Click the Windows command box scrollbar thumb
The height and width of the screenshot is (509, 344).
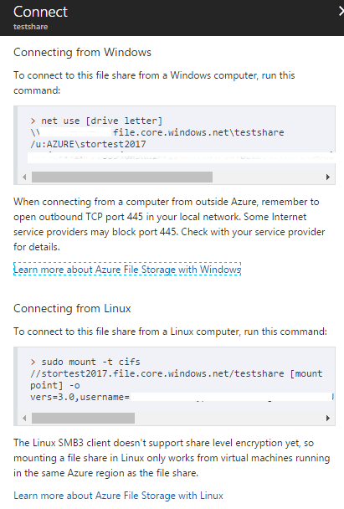(122, 177)
